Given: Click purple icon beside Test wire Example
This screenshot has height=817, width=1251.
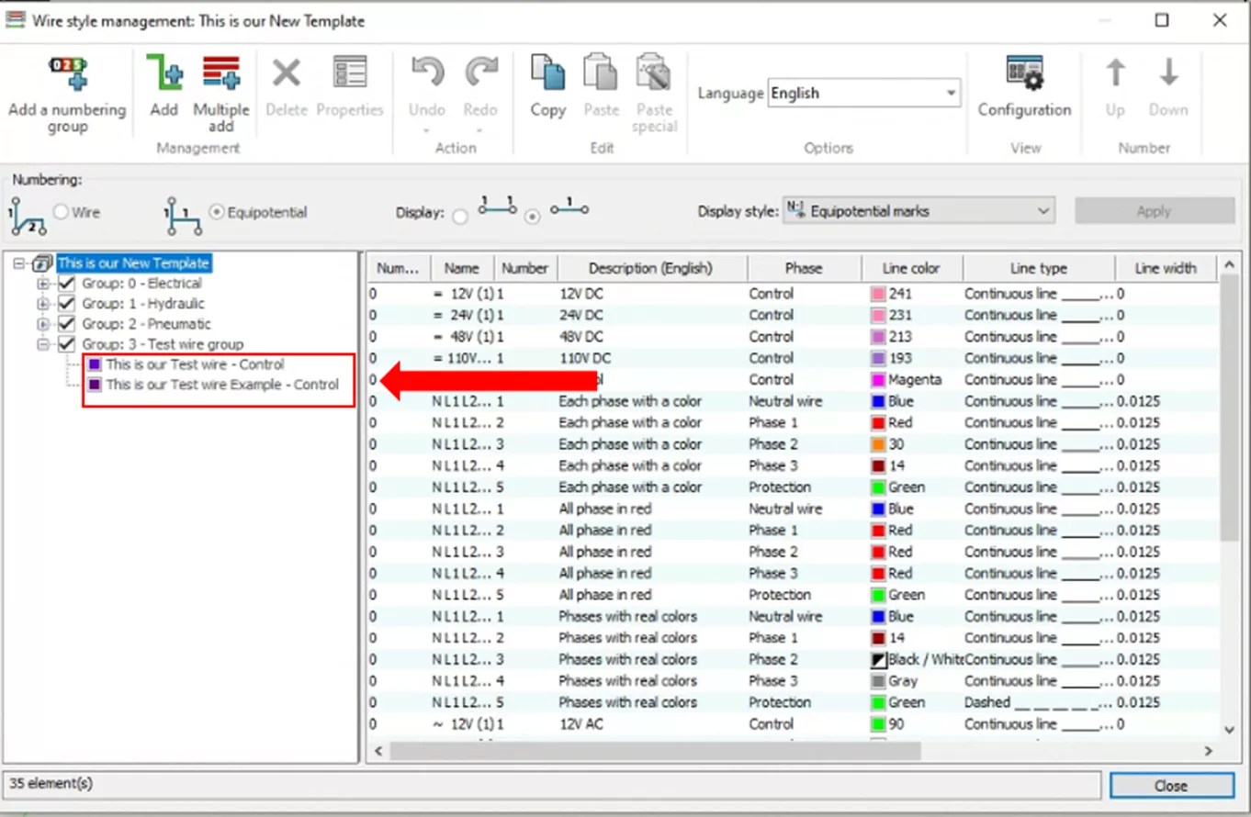Looking at the screenshot, I should [96, 385].
